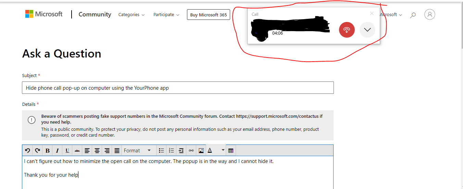Image resolution: width=463 pixels, height=189 pixels.
Task: Justify the text alignment
Action: pyautogui.click(x=117, y=151)
